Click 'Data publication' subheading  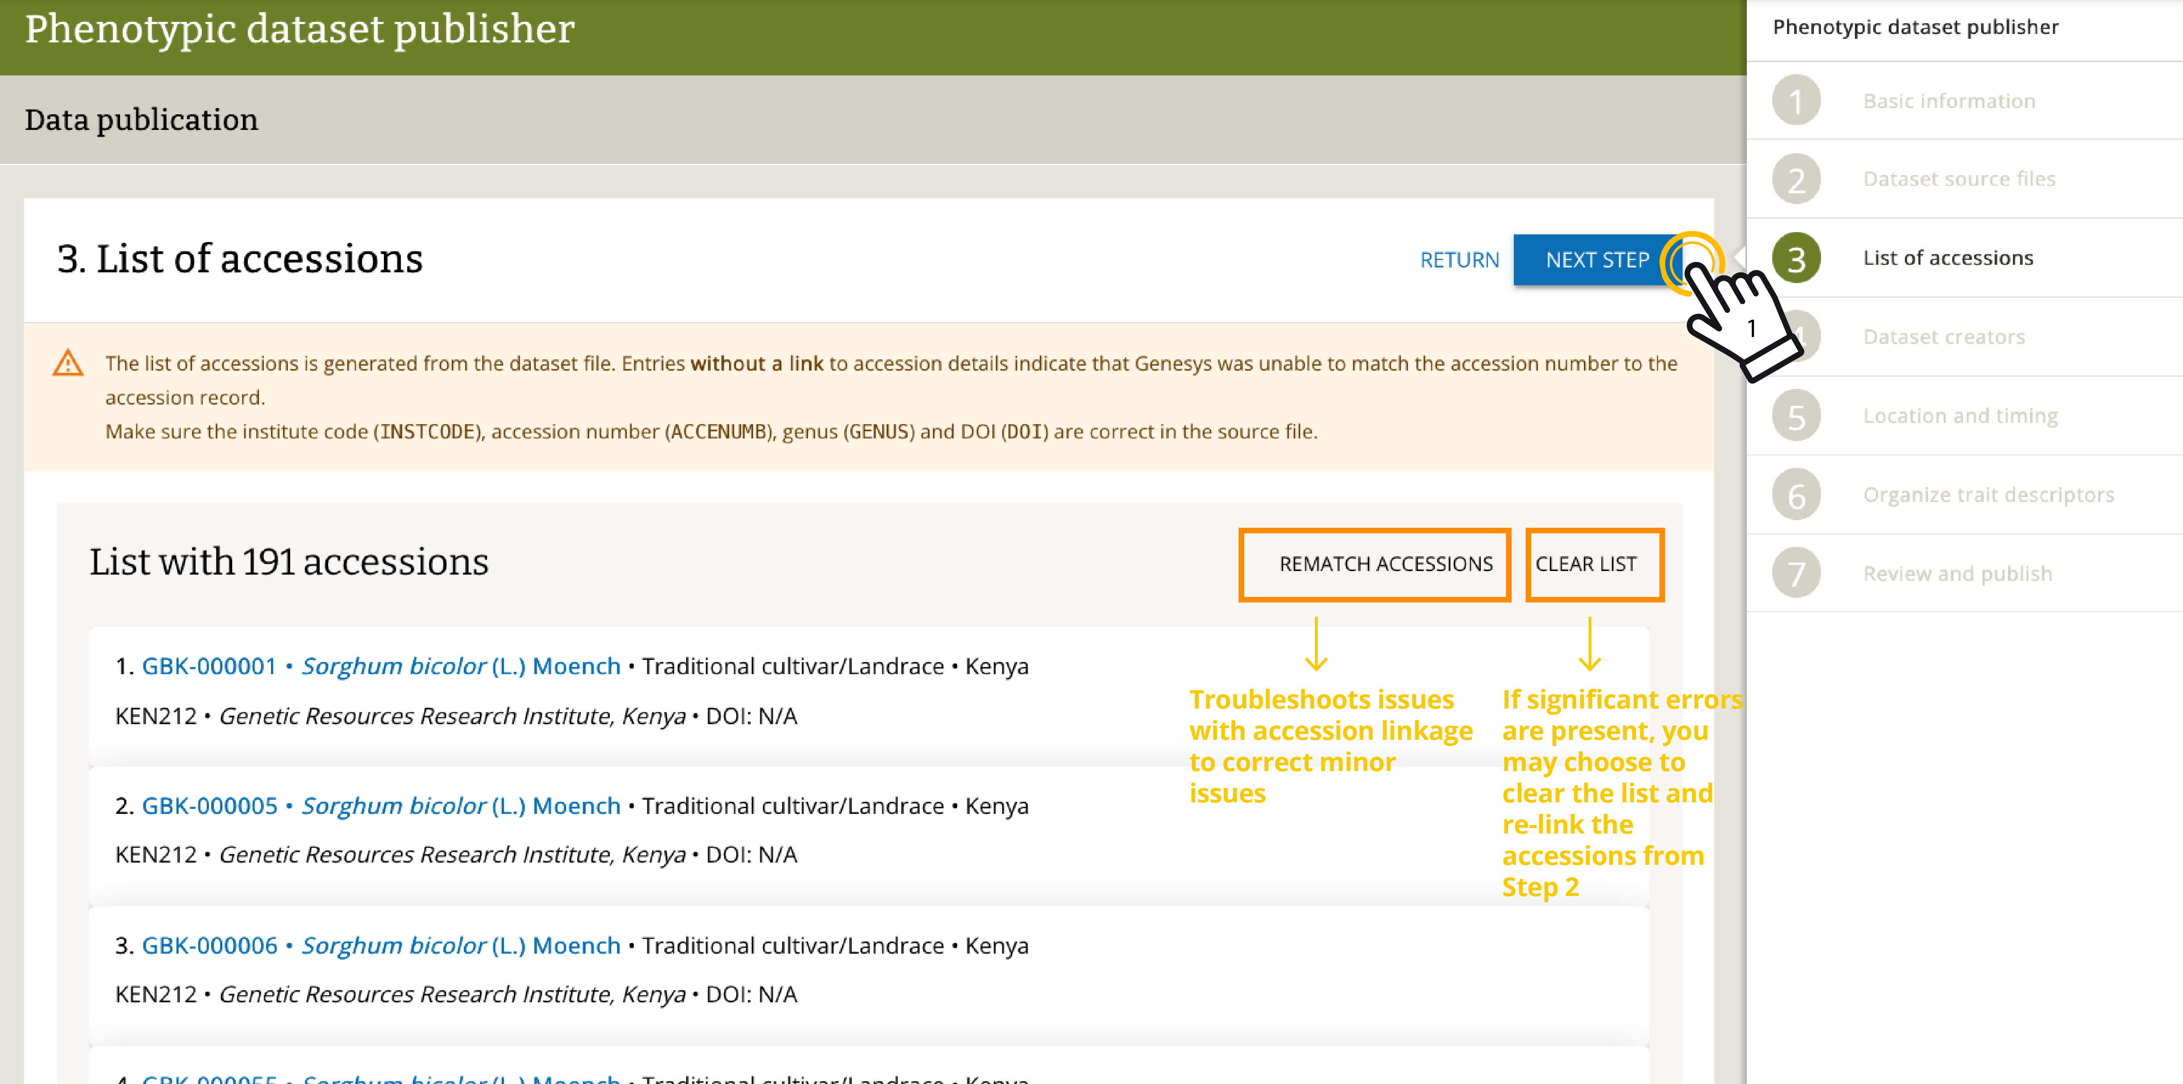coord(142,120)
